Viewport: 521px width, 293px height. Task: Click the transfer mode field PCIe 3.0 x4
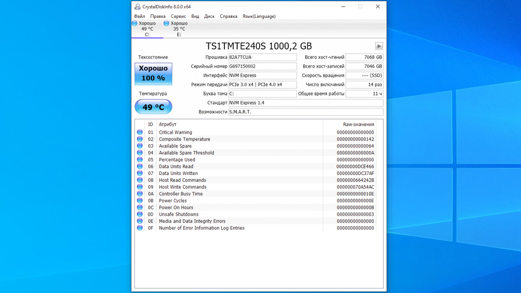point(263,85)
